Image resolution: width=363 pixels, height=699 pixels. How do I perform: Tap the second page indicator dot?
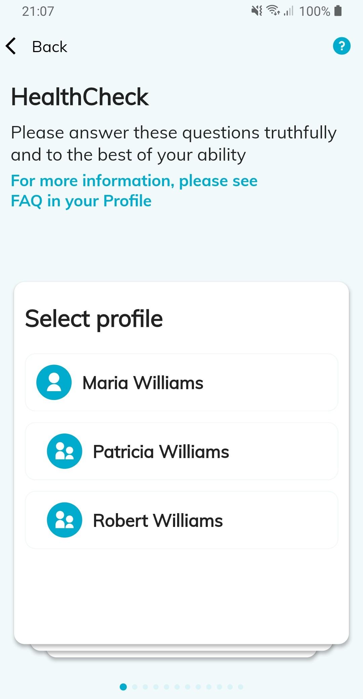pyautogui.click(x=135, y=687)
